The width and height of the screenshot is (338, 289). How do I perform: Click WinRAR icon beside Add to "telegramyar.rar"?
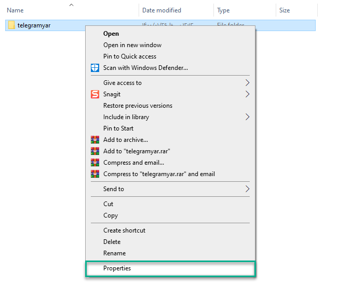point(94,151)
